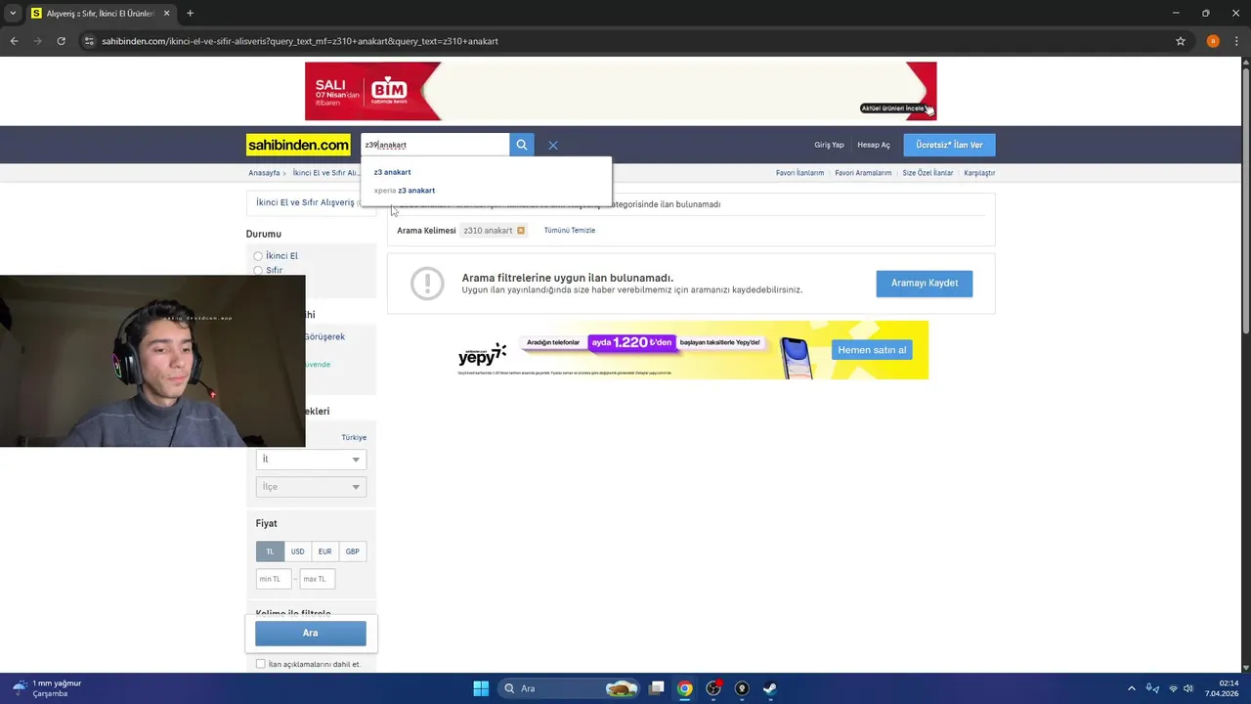Open Size Özel İlanlar
Viewport: 1251px width, 704px height.
pyautogui.click(x=927, y=173)
